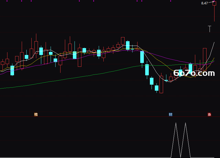Click the orange 榜 marker icon
The width and height of the screenshot is (220, 158).
click(36, 115)
